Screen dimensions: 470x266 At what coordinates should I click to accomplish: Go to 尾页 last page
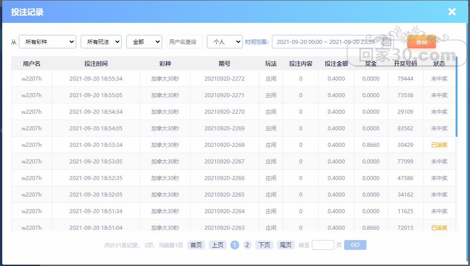coord(285,245)
